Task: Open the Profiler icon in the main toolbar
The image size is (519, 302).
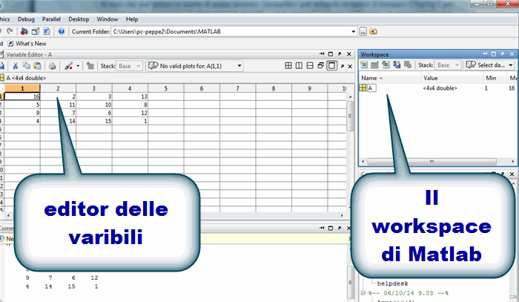Action: click(47, 31)
